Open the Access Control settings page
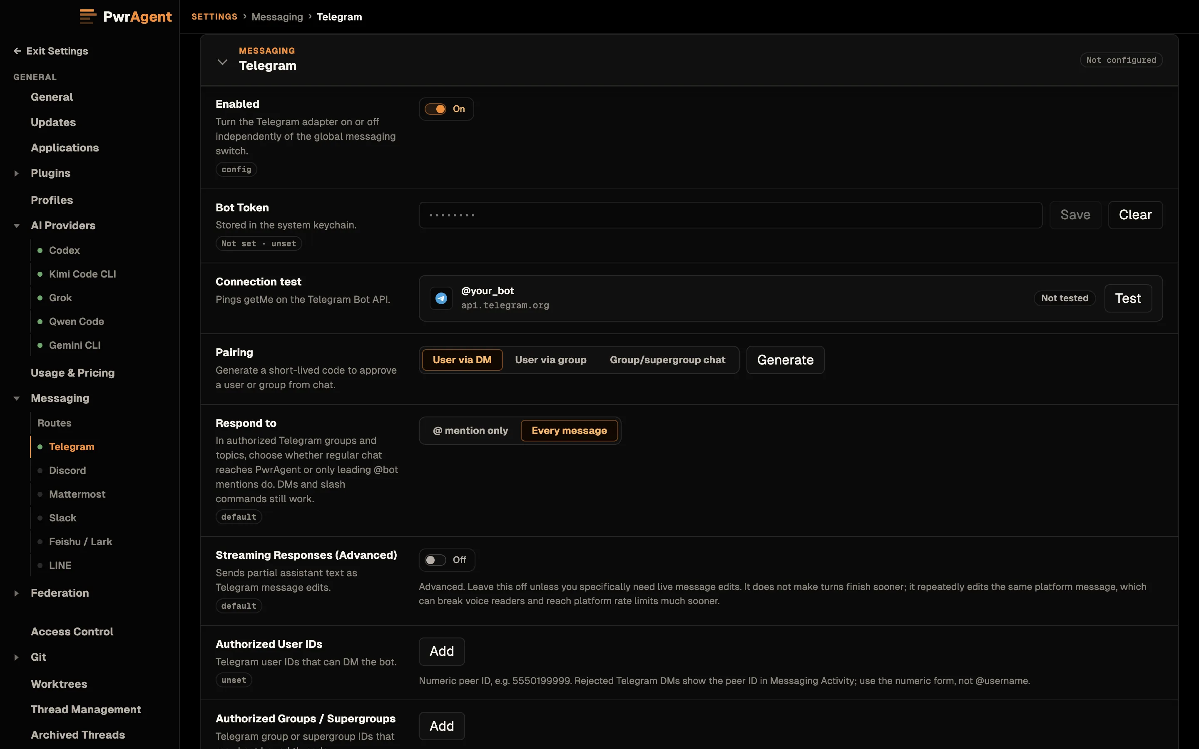1199x749 pixels. [72, 632]
